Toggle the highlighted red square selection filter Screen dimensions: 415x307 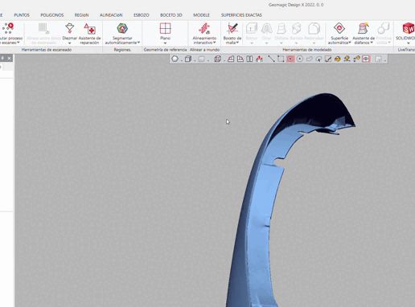click(x=290, y=59)
